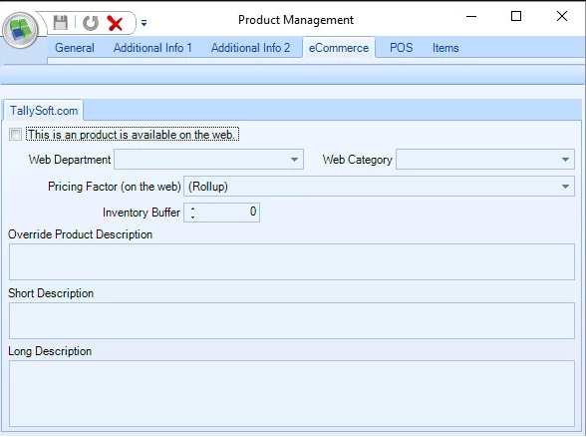Click the Save floppy disk icon
586x437 pixels.
60,23
